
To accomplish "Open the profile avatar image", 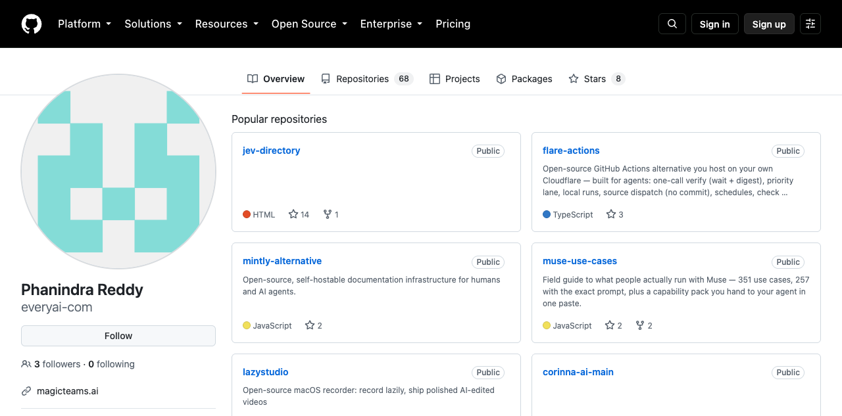I will pos(118,172).
